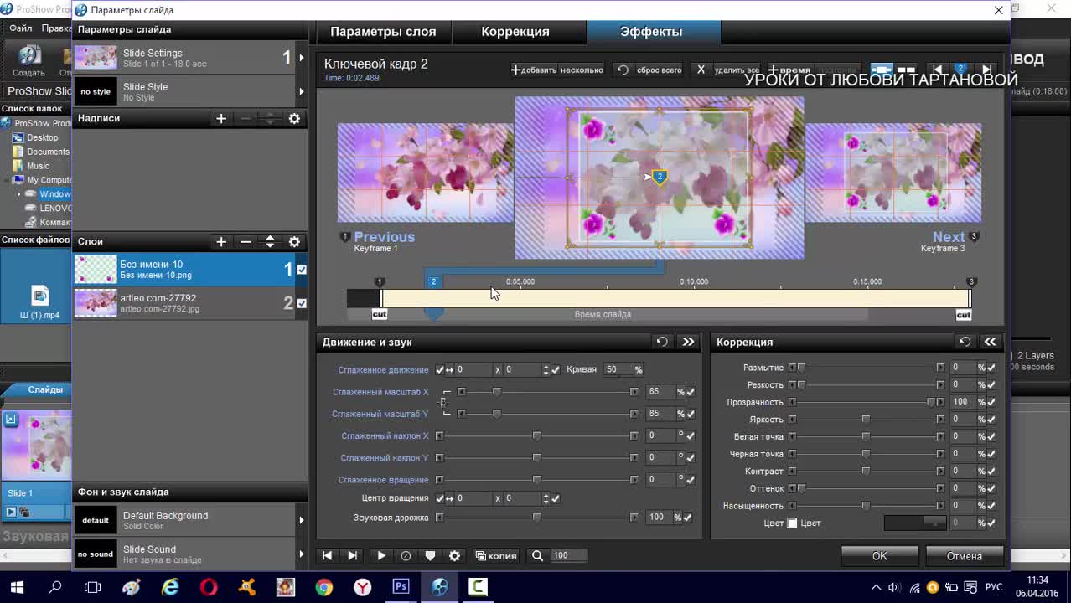This screenshot has width=1071, height=603.
Task: Click Отмена to cancel the dialog
Action: [965, 556]
